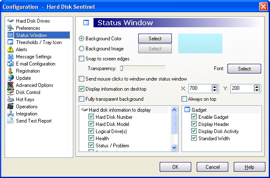This screenshot has width=270, height=178.
Task: Click Select button for Background Color
Action: (x=155, y=39)
